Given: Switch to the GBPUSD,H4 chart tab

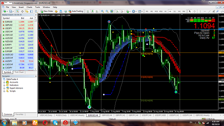Looking at the screenshot, I should [x=107, y=115].
